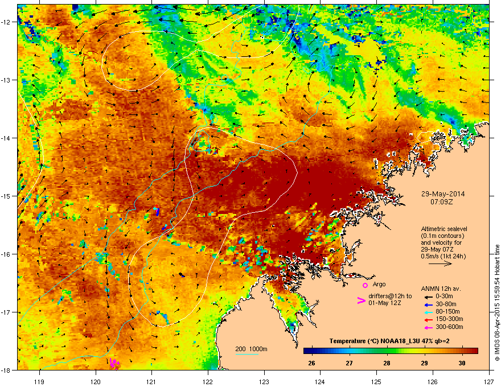The image size is (501, 387).
Task: Click the 'Altimetric sealevel' legend text
Action: [x=444, y=229]
